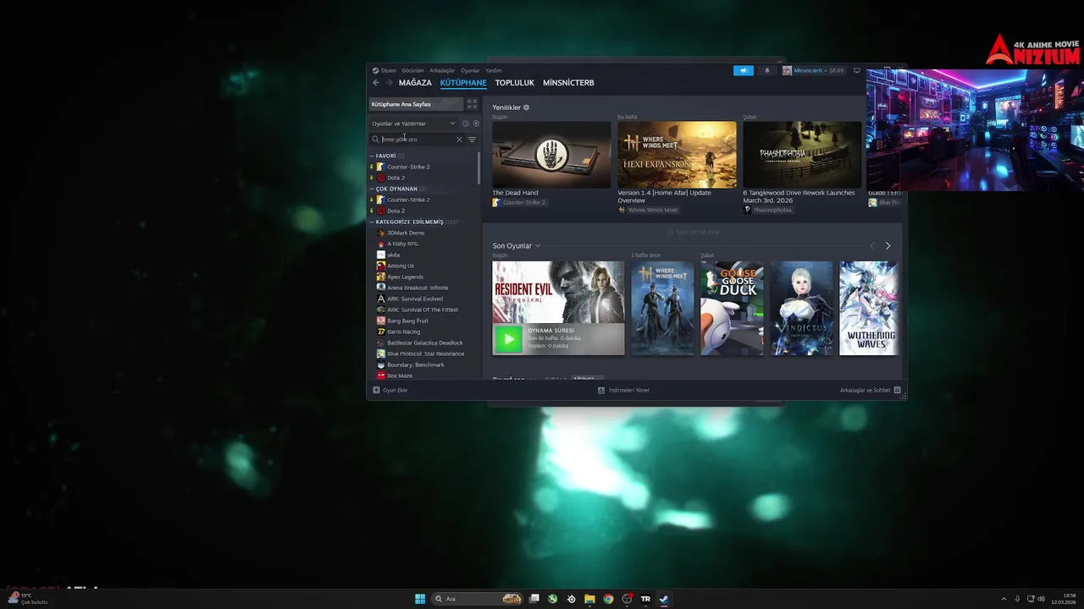Open Arkadaşlar ve Sohbet friends panel

[870, 390]
